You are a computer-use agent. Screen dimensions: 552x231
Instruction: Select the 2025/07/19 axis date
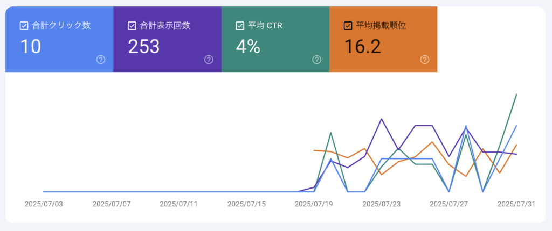click(314, 204)
